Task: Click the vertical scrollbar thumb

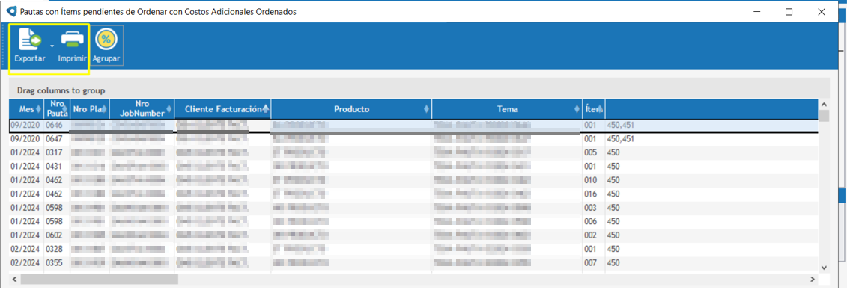Action: 824,116
